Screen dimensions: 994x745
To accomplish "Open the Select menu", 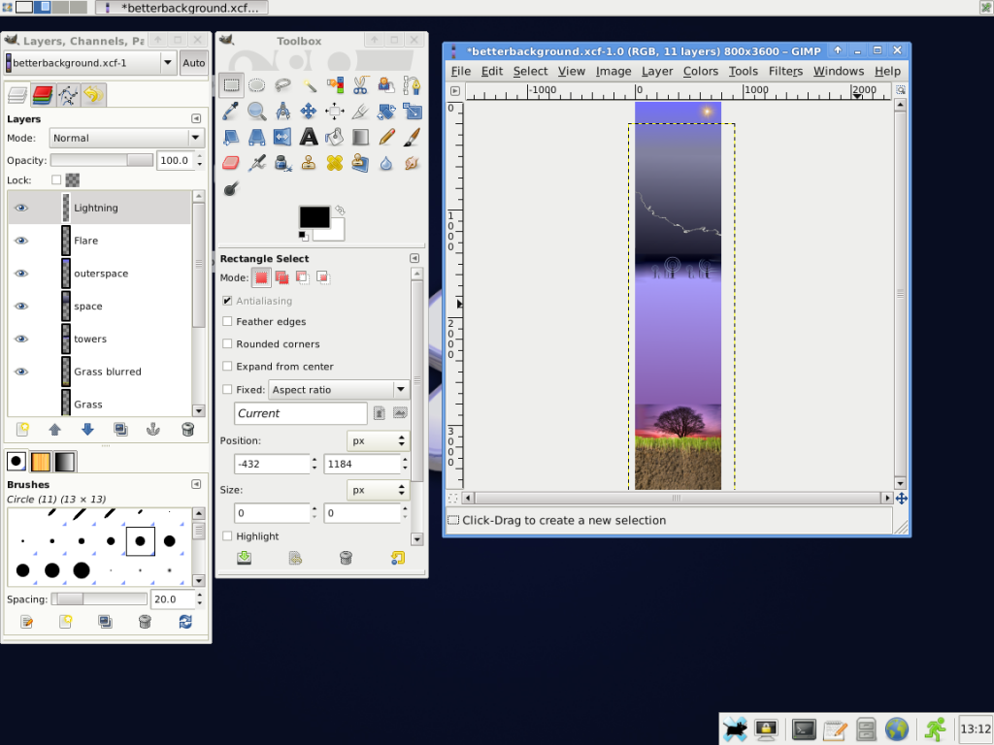I will coord(530,71).
